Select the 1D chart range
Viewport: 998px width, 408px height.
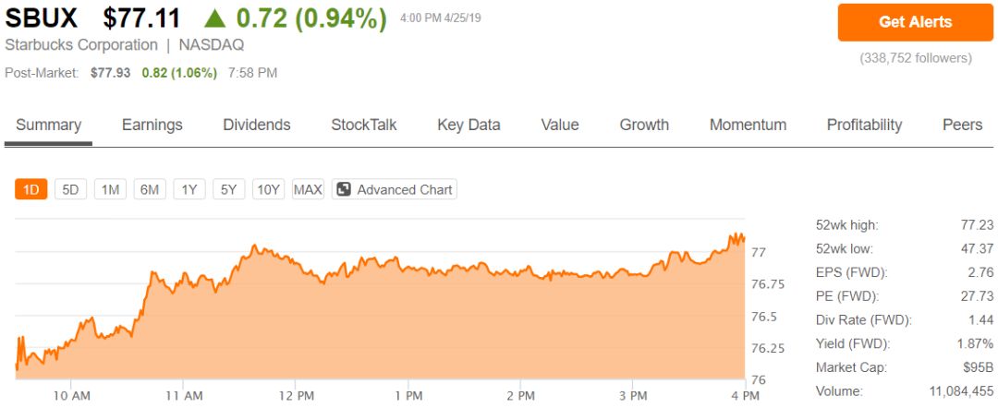click(31, 189)
